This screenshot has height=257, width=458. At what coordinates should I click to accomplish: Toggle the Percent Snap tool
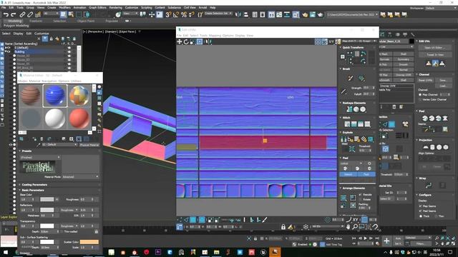184,14
